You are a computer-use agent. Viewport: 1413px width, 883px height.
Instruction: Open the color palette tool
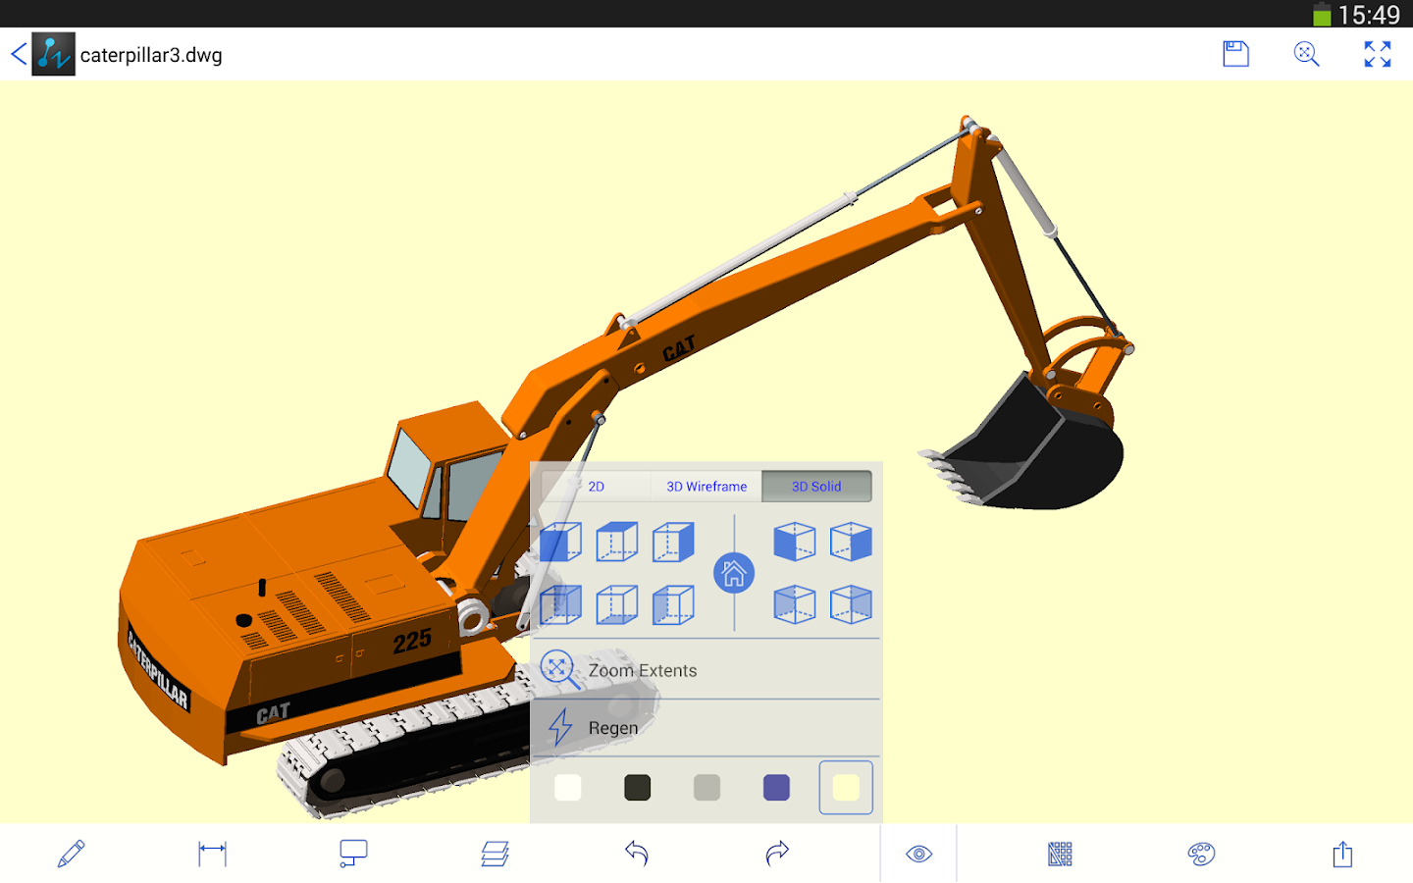click(1201, 854)
